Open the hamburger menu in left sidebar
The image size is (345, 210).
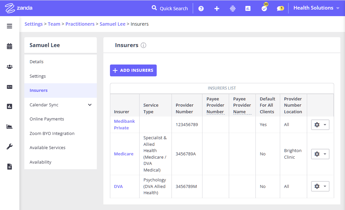[x=10, y=26]
